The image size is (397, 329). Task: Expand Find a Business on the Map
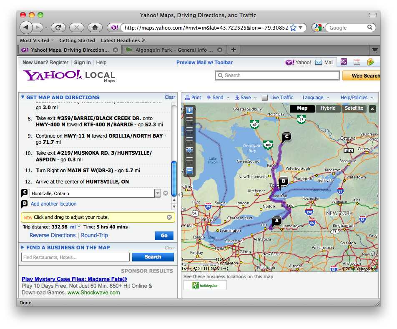click(23, 248)
